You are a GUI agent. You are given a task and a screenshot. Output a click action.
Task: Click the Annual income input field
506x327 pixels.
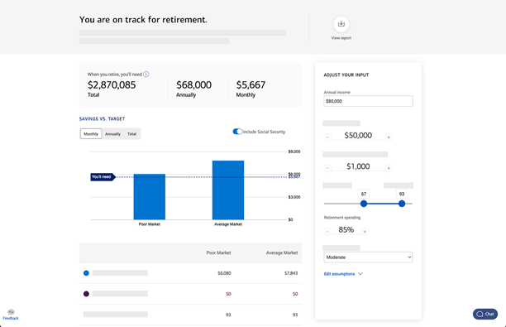tap(368, 101)
